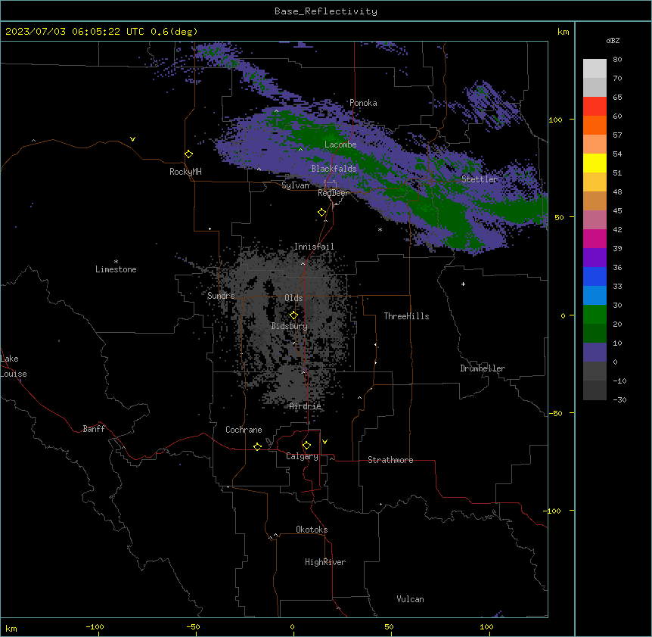Click the km unit label at bottom left
The width and height of the screenshot is (652, 637).
(x=11, y=628)
